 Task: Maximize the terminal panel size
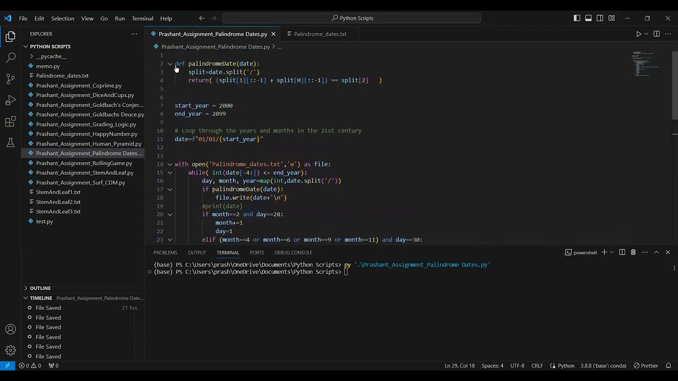tap(656, 252)
